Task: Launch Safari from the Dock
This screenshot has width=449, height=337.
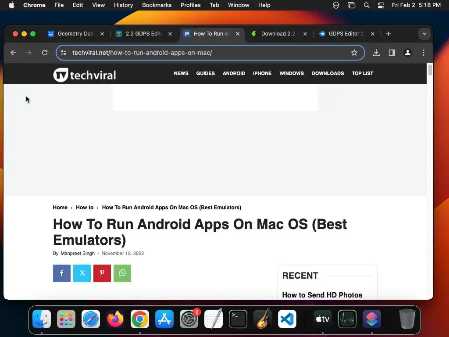Action: (91, 319)
